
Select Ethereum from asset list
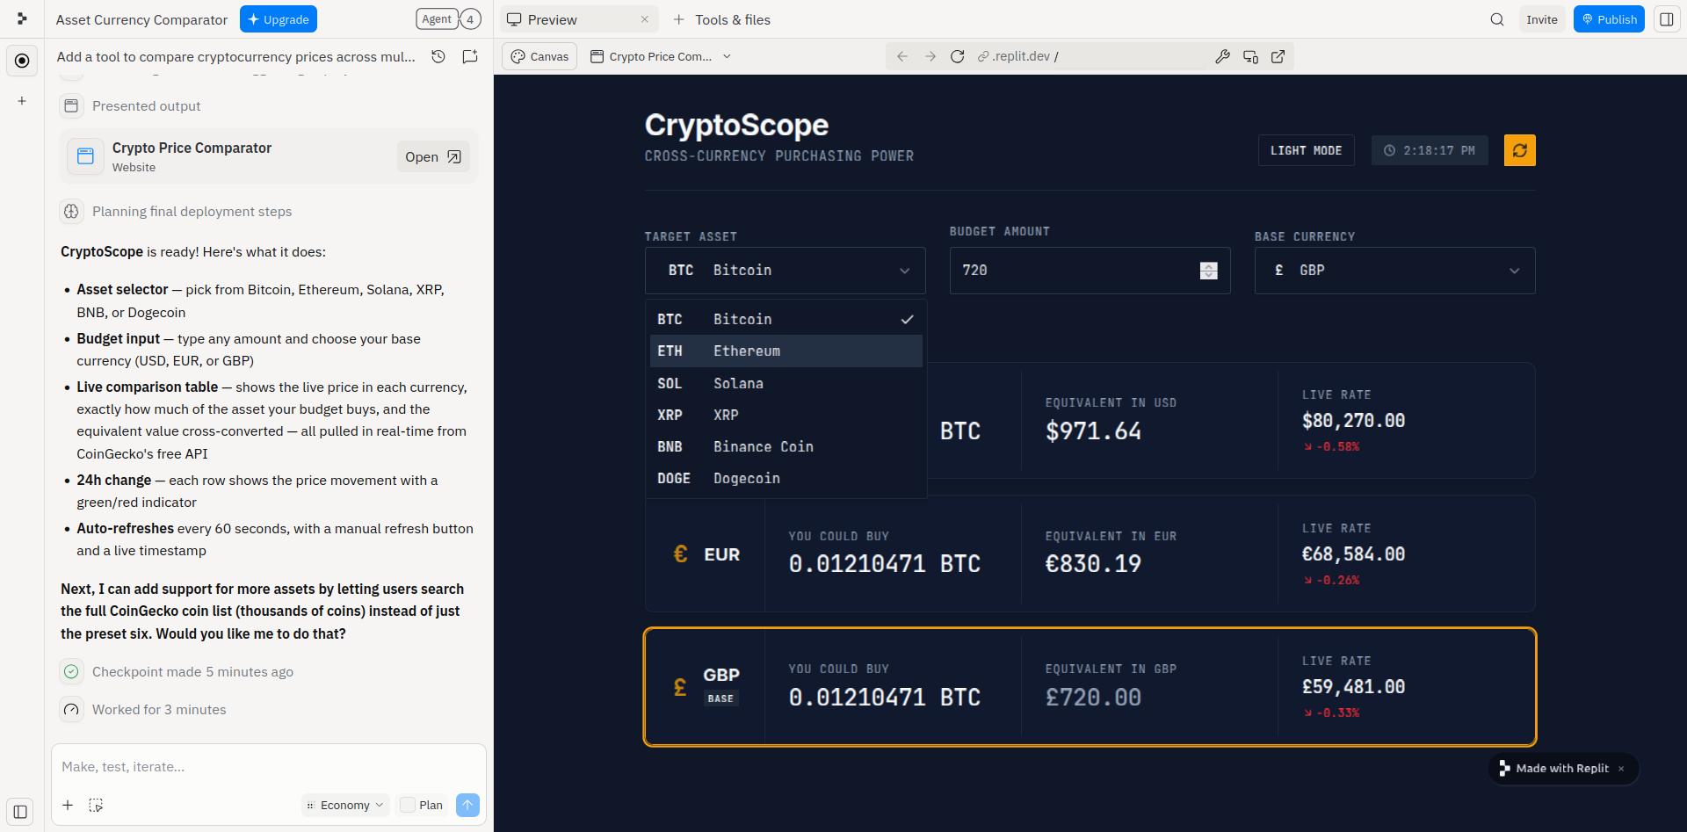coord(786,351)
